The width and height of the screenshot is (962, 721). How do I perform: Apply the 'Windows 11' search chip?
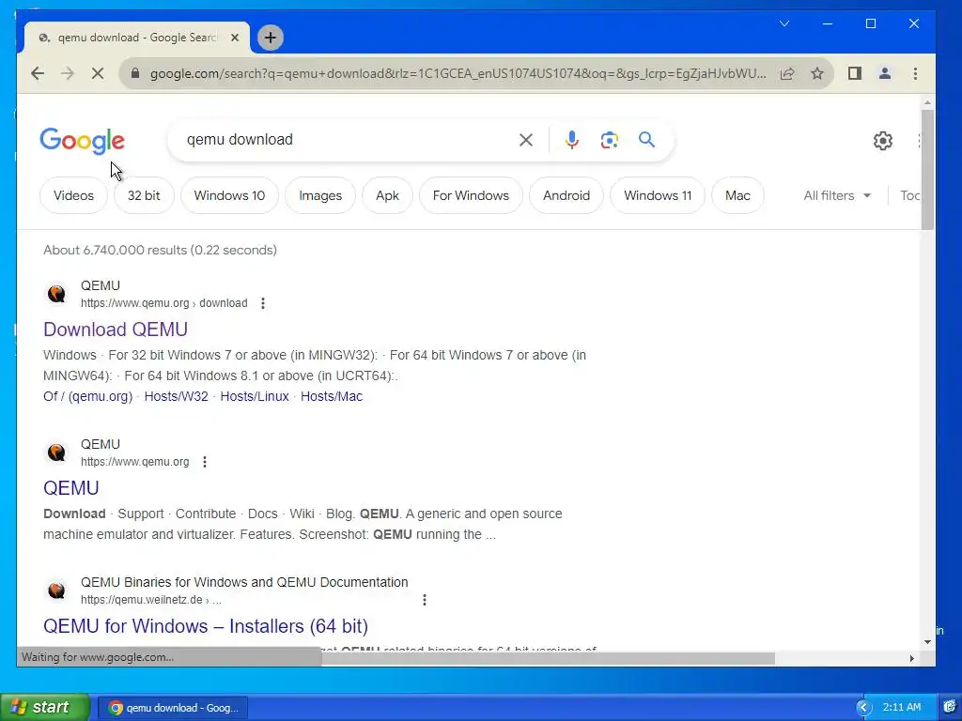658,195
